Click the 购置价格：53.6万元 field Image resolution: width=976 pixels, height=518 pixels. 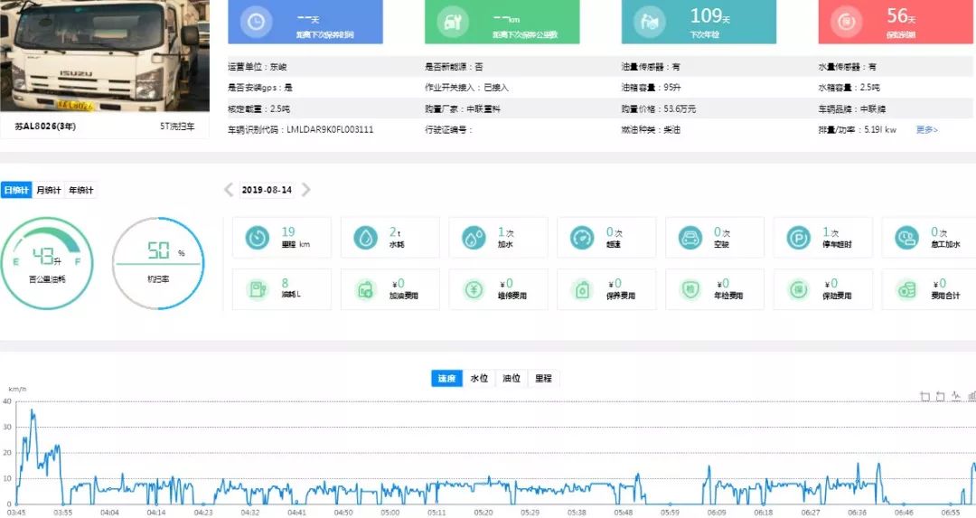tap(659, 109)
